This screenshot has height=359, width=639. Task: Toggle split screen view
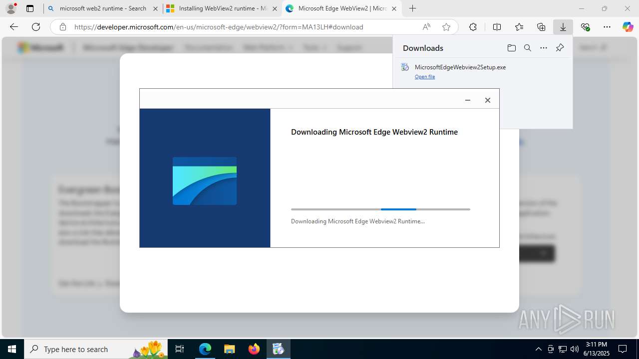[x=497, y=27]
